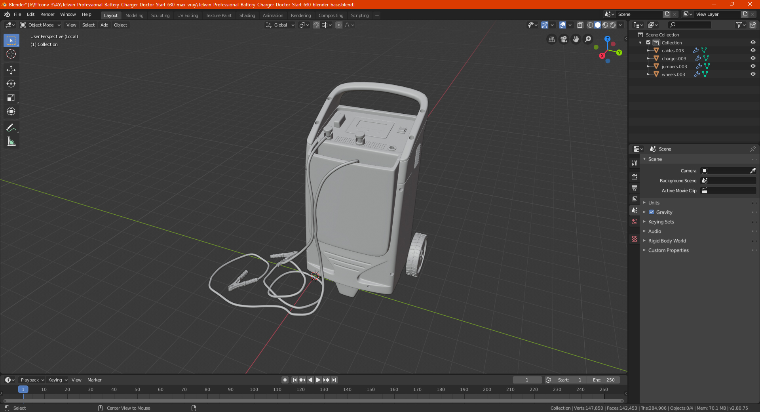The width and height of the screenshot is (760, 412).
Task: Select the Move tool in the toolbar
Action: click(11, 70)
